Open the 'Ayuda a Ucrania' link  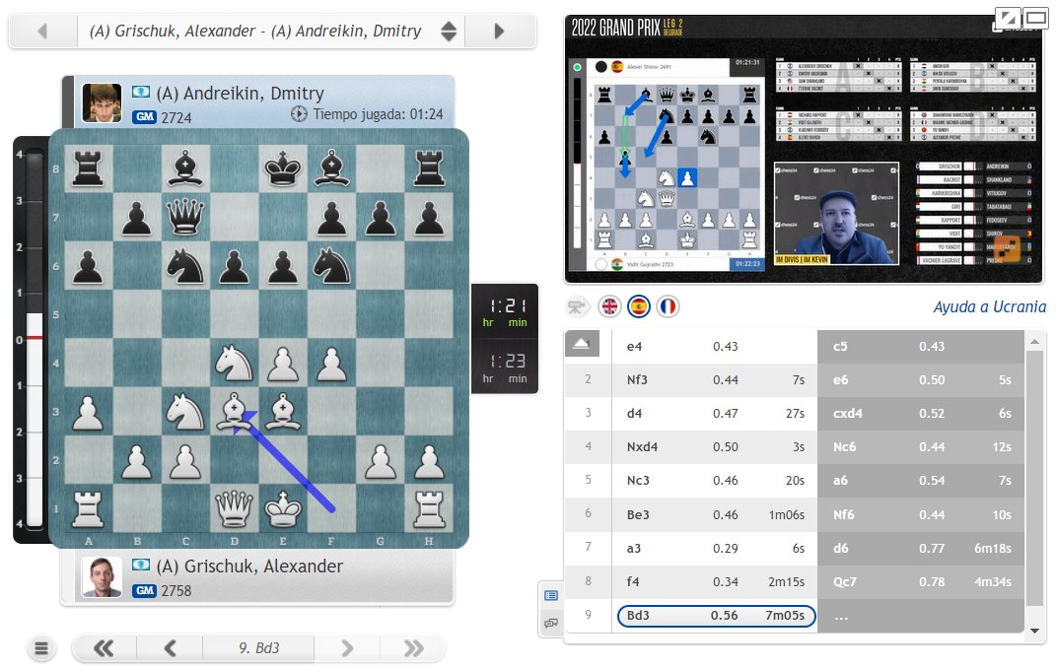(x=989, y=306)
